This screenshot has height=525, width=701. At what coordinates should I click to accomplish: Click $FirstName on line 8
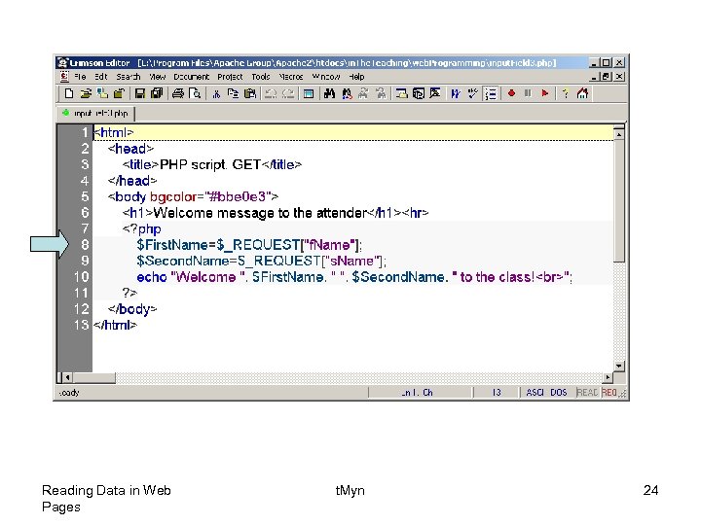coord(172,245)
